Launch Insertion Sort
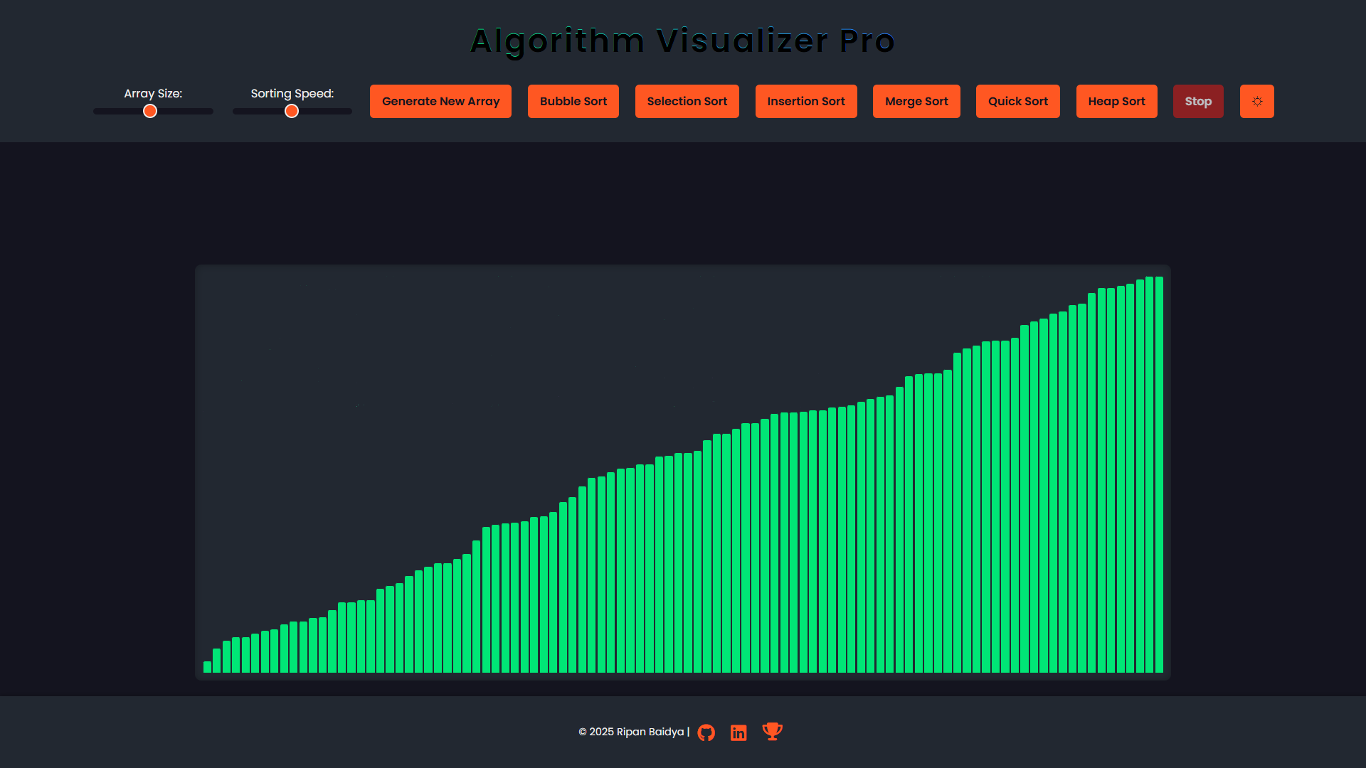This screenshot has width=1366, height=768. coord(806,101)
